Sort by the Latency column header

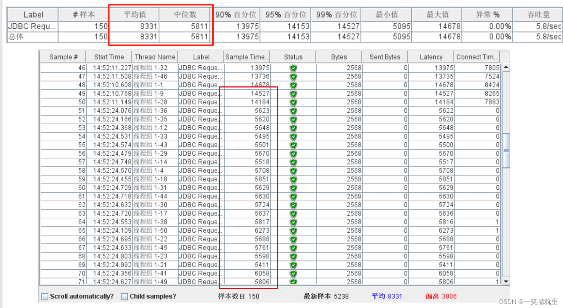(431, 57)
